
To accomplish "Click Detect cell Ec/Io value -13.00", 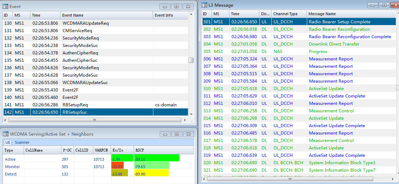I will click(119, 173).
